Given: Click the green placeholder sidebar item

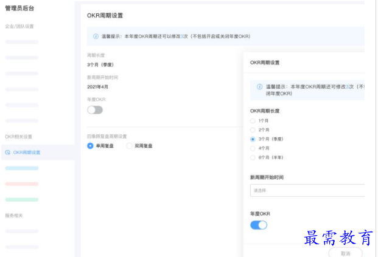Looking at the screenshot, I should pyautogui.click(x=22, y=199).
